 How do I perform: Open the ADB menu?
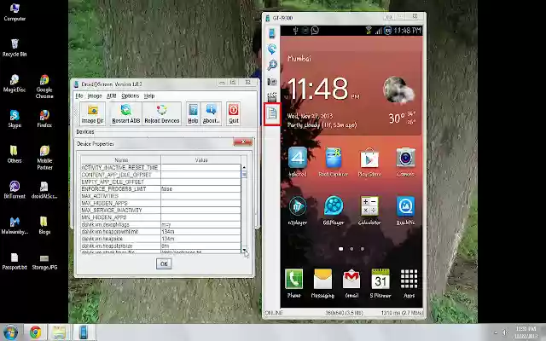pyautogui.click(x=112, y=95)
